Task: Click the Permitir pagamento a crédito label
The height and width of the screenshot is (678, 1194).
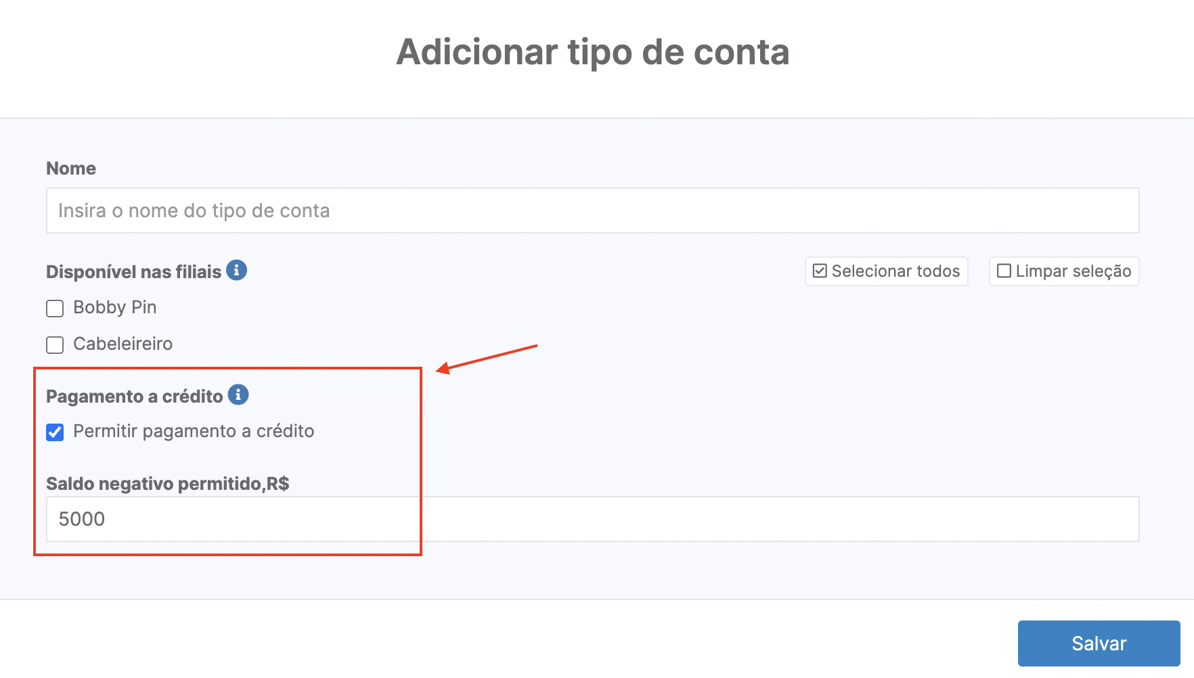Action: coord(194,432)
